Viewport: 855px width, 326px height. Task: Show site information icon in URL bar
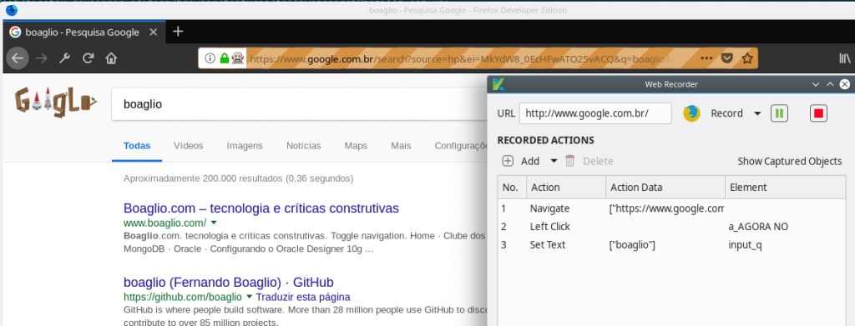(210, 58)
